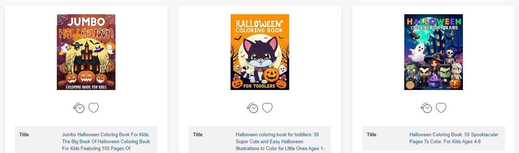View the orange cat Halloween Coloring Book cover
The width and height of the screenshot is (519, 153).
(260, 52)
